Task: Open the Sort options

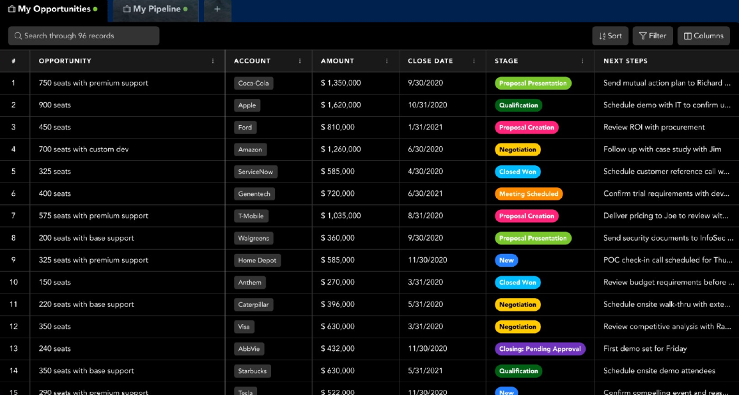Action: 610,36
